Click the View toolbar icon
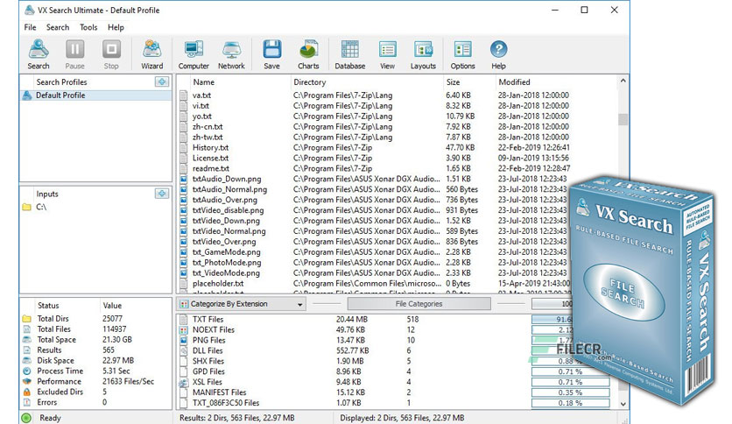Screen dimensions: 732x424 pyautogui.click(x=388, y=54)
